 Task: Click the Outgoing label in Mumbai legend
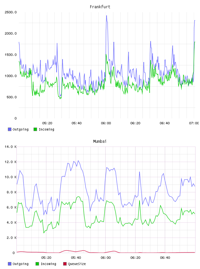coord(20,264)
